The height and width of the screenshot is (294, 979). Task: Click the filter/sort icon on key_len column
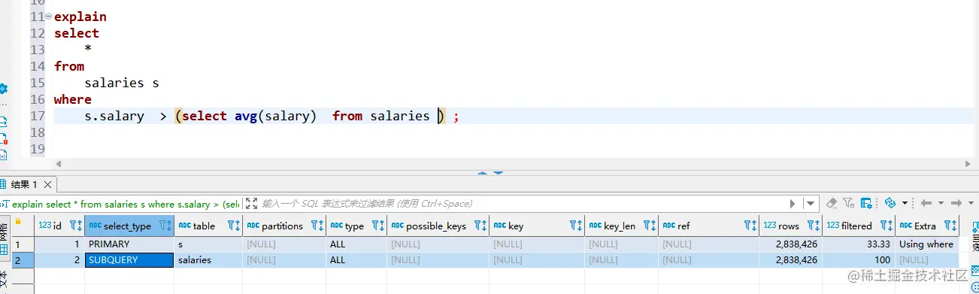[650, 226]
